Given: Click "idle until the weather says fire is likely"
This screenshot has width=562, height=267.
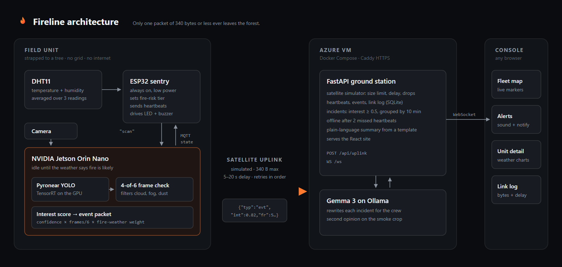Looking at the screenshot, I should click(72, 168).
